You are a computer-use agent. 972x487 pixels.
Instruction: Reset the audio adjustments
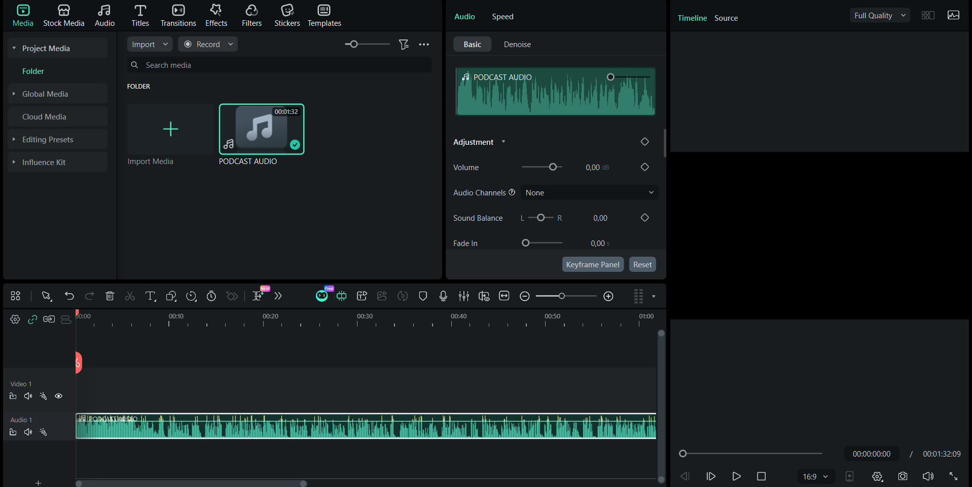(x=642, y=264)
